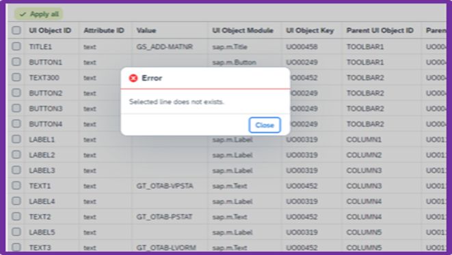Click the sap.m.Title module cell
Screen dimensions: 452x255
(x=230, y=47)
